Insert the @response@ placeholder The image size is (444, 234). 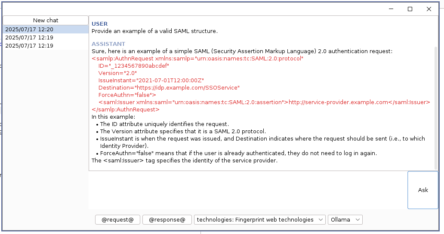click(x=167, y=219)
